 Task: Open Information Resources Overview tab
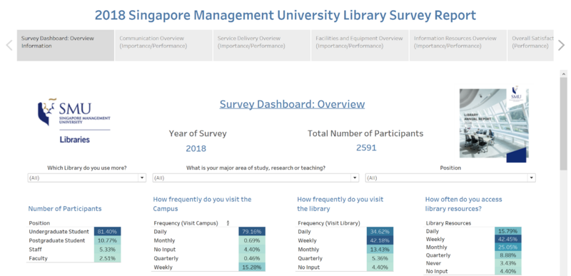(458, 45)
